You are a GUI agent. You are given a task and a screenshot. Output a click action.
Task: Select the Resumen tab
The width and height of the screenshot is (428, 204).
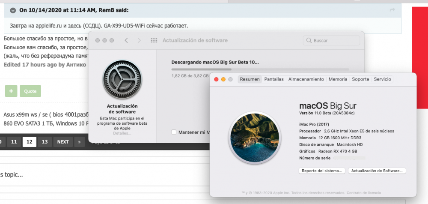[250, 79]
